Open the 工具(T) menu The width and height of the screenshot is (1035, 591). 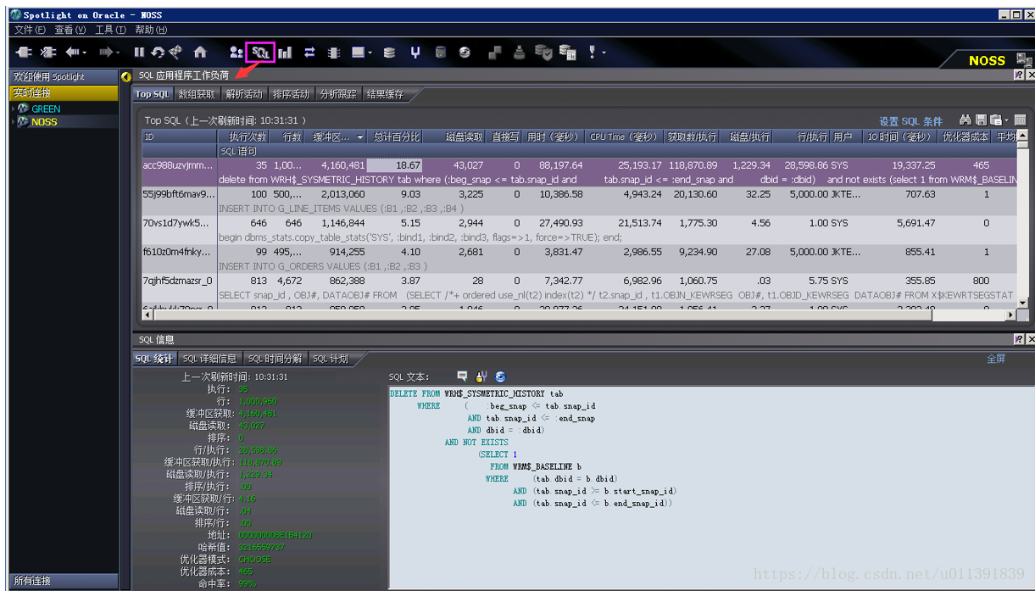(110, 30)
